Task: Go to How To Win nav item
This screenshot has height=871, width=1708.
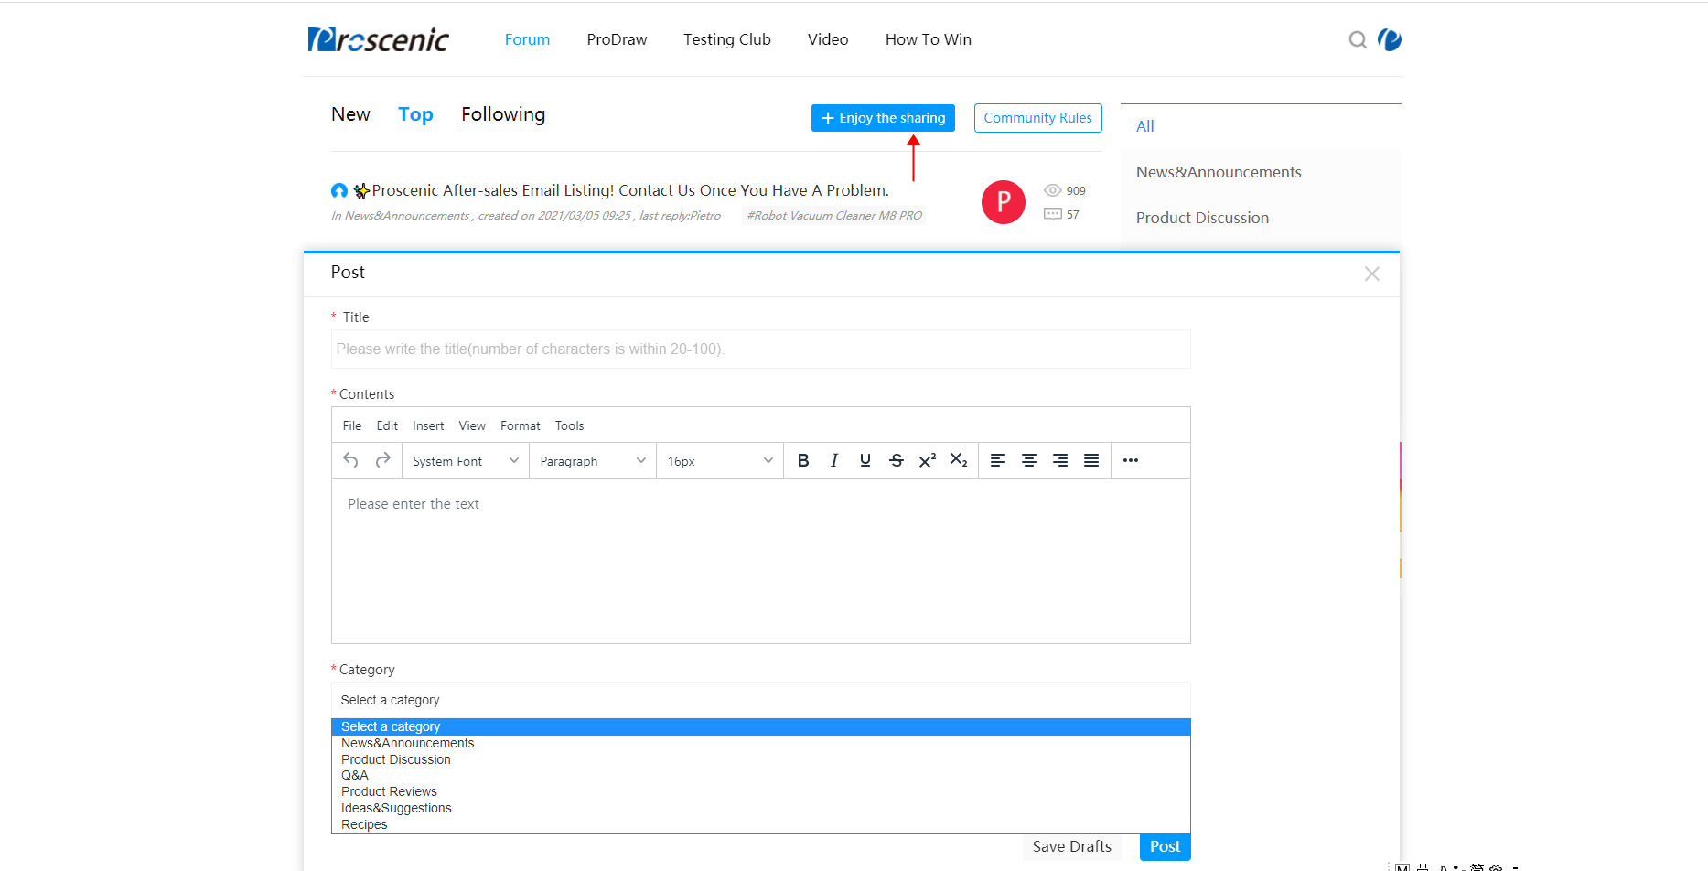Action: coord(929,39)
